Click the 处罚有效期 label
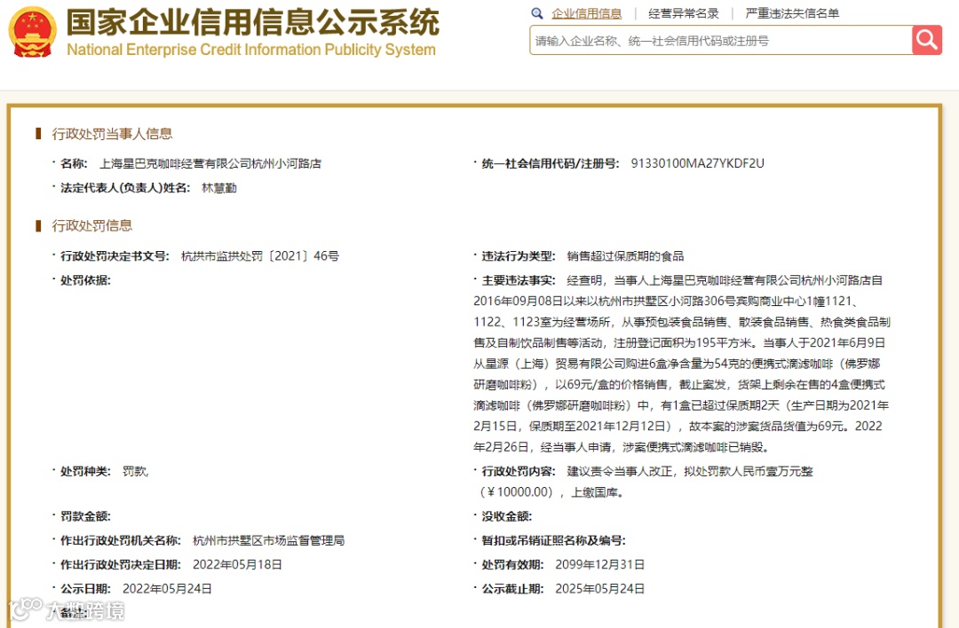The height and width of the screenshot is (628, 959). coord(512,564)
